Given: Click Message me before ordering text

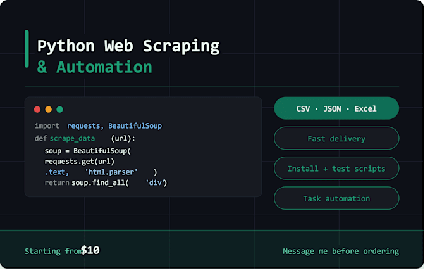Looking at the screenshot, I should tap(341, 252).
